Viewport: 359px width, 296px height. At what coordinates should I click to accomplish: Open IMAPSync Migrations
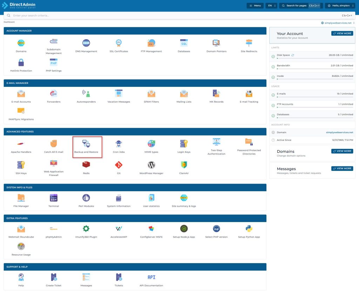point(21,114)
